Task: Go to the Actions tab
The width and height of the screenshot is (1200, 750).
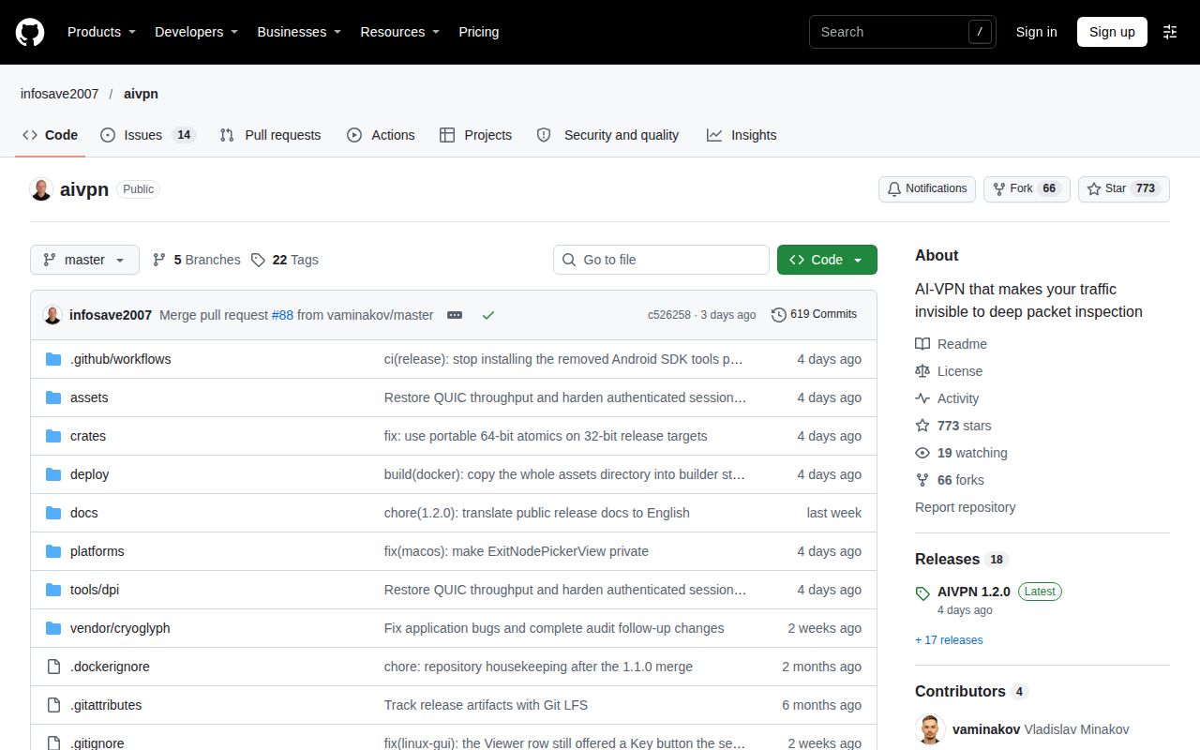Action: pos(381,135)
